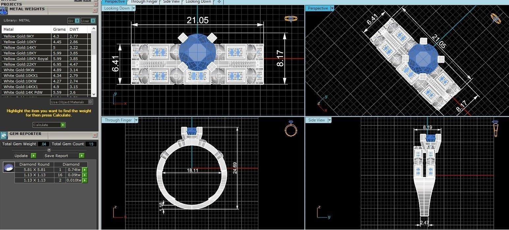Close the Gem Reporter panel
This screenshot has width=509, height=230.
pyautogui.click(x=95, y=135)
